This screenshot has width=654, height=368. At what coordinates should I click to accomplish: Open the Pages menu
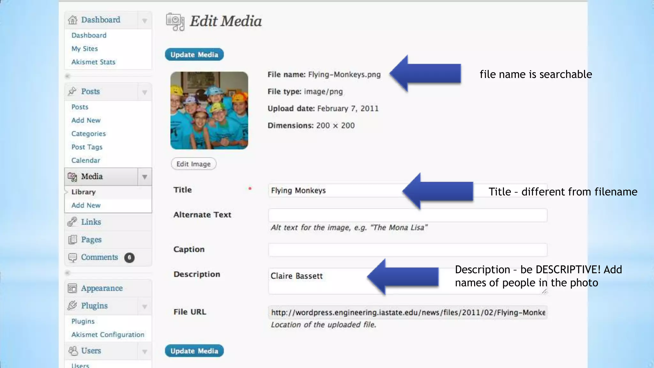(x=91, y=240)
